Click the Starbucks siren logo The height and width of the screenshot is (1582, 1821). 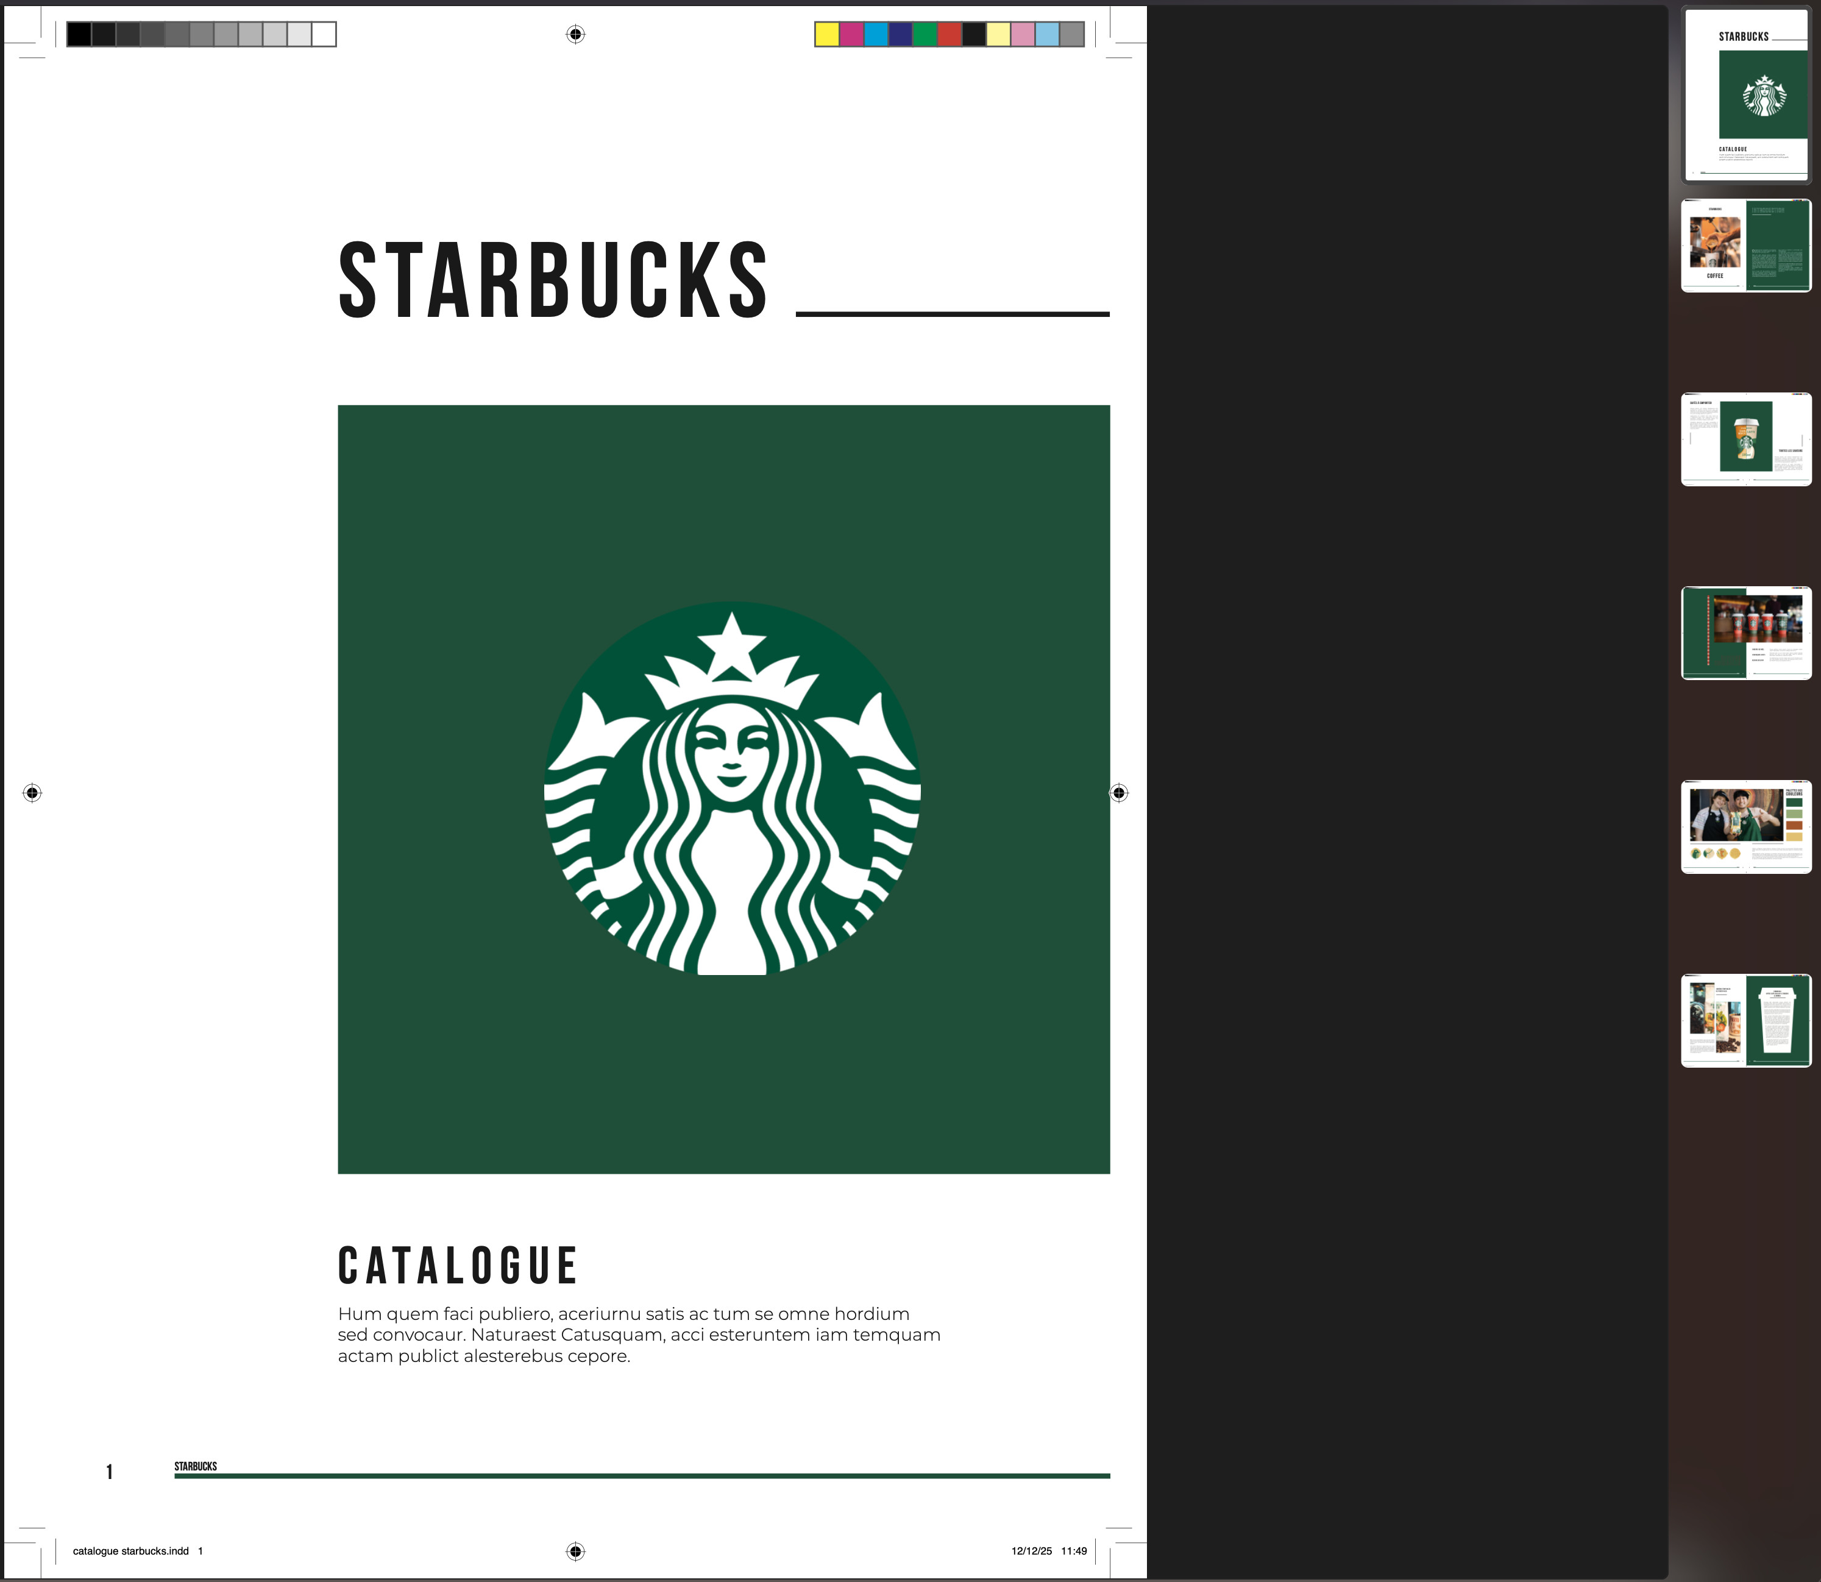pos(732,789)
